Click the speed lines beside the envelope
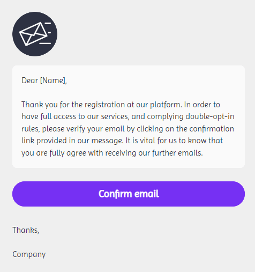The height and width of the screenshot is (272, 255). point(47,33)
